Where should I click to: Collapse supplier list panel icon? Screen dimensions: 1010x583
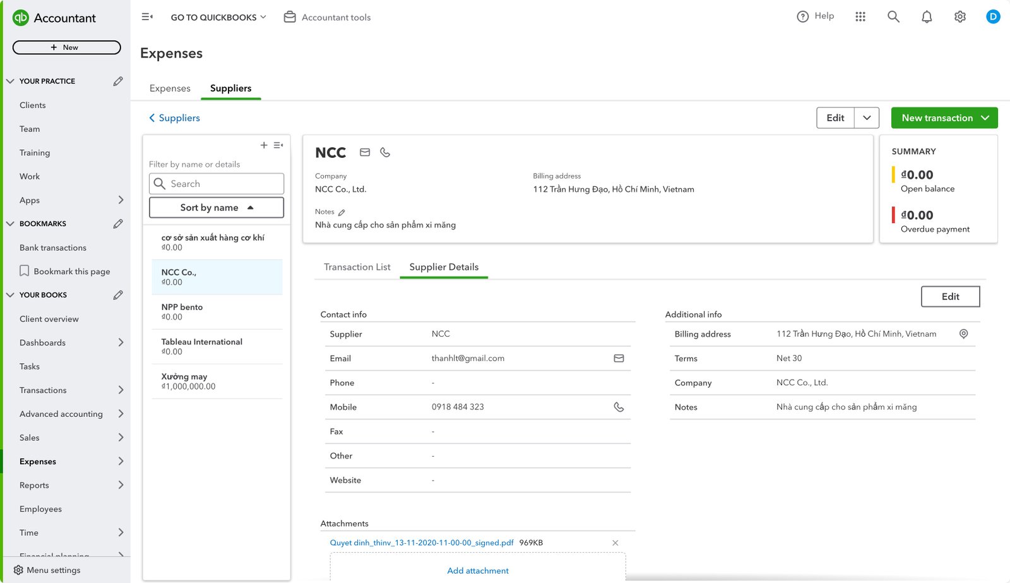[278, 145]
